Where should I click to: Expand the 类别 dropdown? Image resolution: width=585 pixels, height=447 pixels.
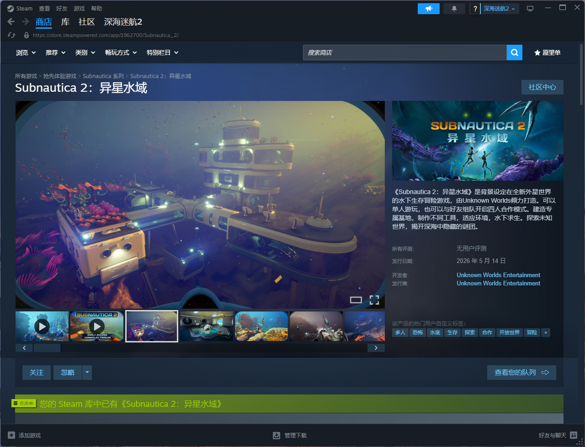pyautogui.click(x=85, y=52)
